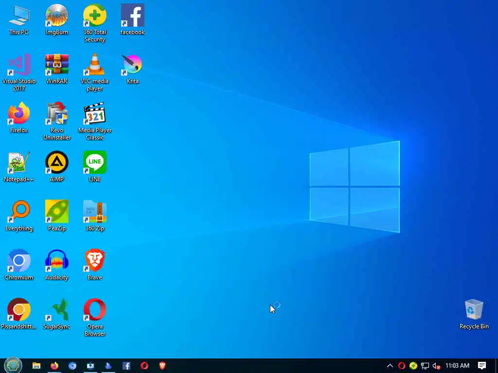Viewport: 498px width, 373px height.
Task: Switch to the taskbar blue sail icon app
Action: pos(108,366)
